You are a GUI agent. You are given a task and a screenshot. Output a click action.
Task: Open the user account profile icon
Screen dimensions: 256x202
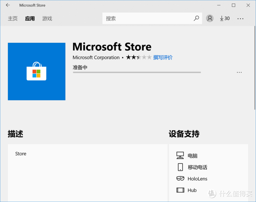click(x=210, y=18)
